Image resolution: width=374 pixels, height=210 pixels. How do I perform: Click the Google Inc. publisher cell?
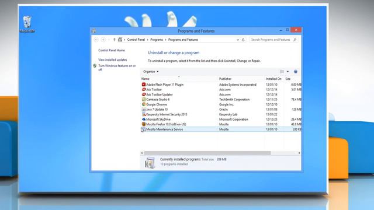tap(226, 104)
